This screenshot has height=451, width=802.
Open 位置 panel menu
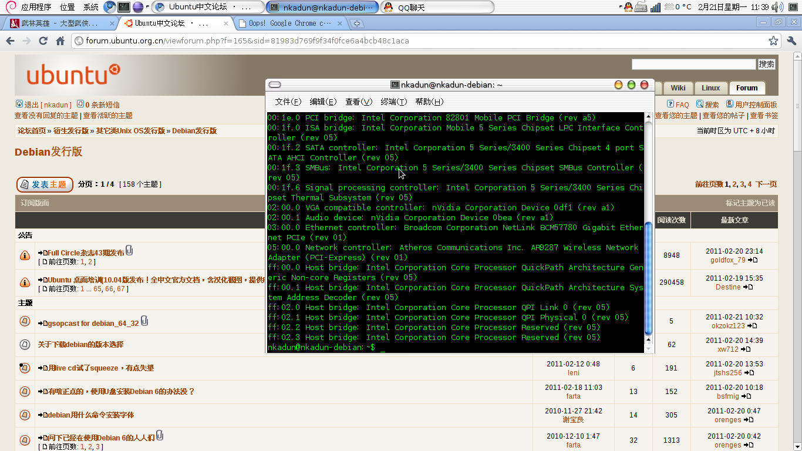coord(67,7)
